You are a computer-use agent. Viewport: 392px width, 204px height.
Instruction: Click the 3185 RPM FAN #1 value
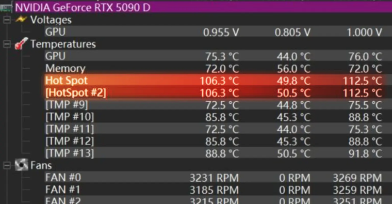(214, 190)
